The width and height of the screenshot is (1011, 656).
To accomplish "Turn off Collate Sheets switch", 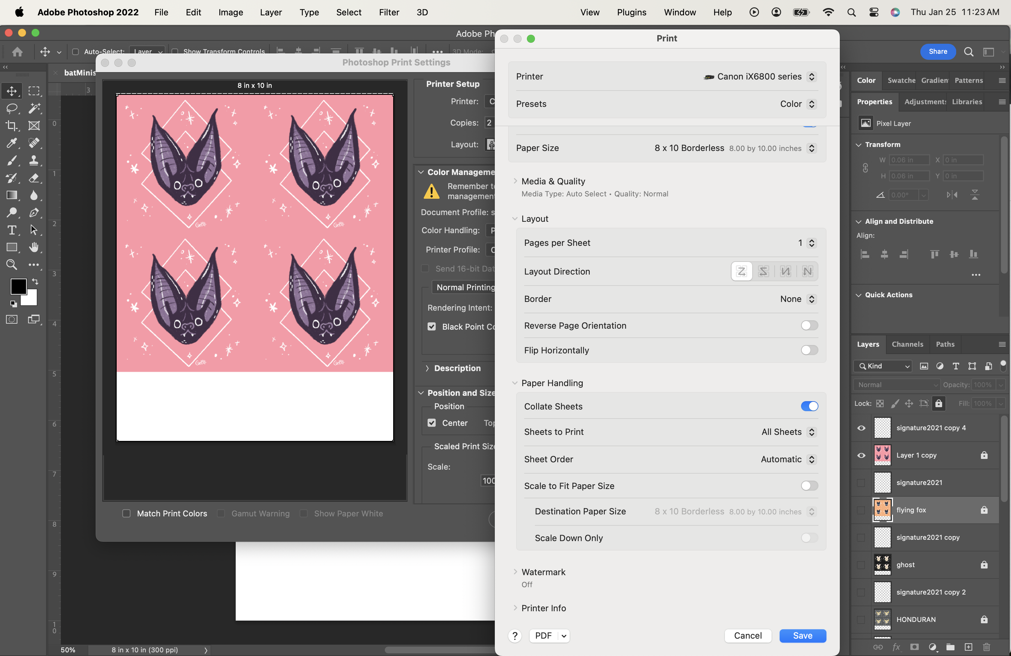I will [x=809, y=406].
